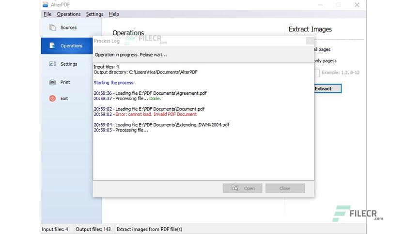
Task: Open the Help menu
Action: click(x=114, y=14)
